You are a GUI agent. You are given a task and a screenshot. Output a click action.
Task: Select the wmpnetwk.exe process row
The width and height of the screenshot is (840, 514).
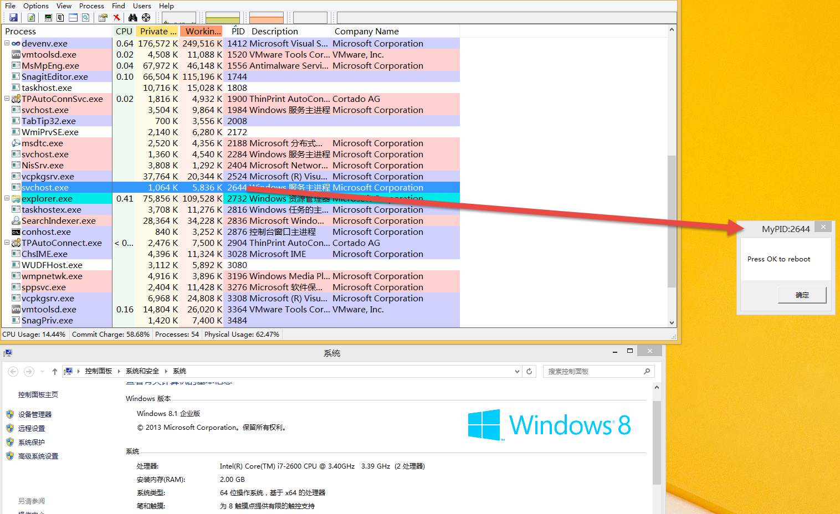(231, 276)
